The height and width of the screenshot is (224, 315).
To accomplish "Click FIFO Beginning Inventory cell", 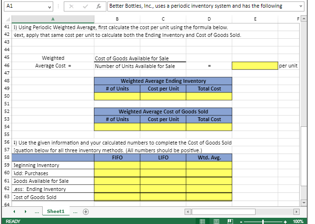I will [117, 165].
